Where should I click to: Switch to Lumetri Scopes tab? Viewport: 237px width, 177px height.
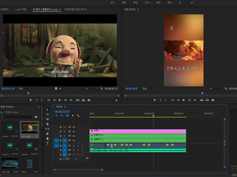20,9
